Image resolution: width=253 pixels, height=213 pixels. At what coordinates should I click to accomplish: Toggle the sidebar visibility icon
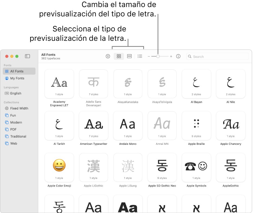point(27,56)
